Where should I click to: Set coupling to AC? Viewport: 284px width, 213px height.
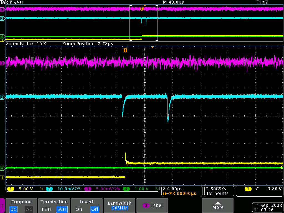pyautogui.click(x=29, y=209)
